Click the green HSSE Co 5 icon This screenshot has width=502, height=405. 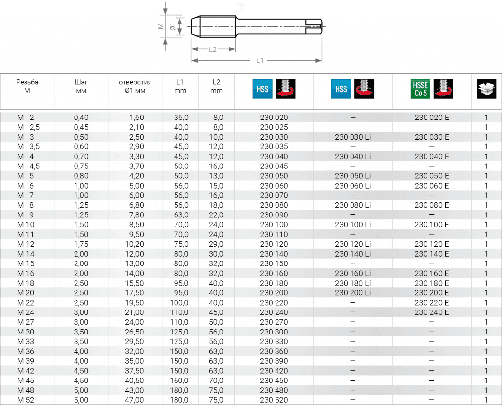(420, 89)
